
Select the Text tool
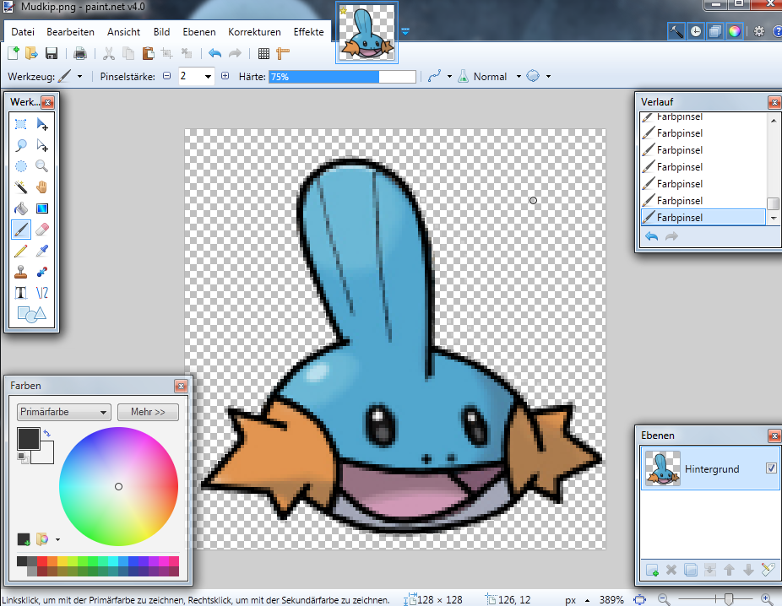(20, 293)
